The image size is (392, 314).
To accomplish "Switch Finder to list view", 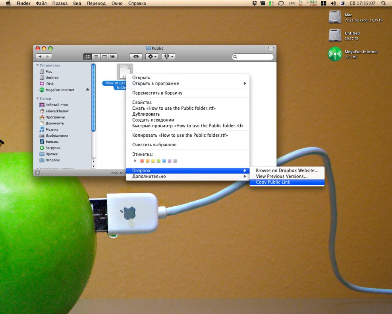I will [96, 57].
